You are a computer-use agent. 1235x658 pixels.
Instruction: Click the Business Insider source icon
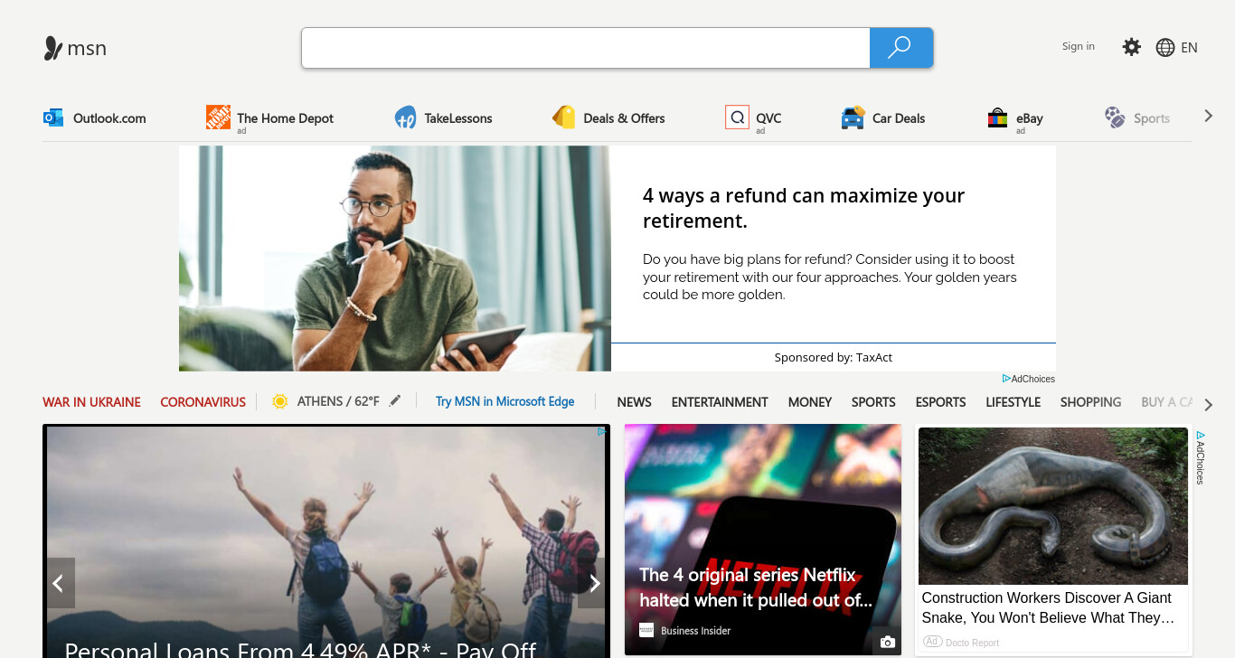coord(646,630)
